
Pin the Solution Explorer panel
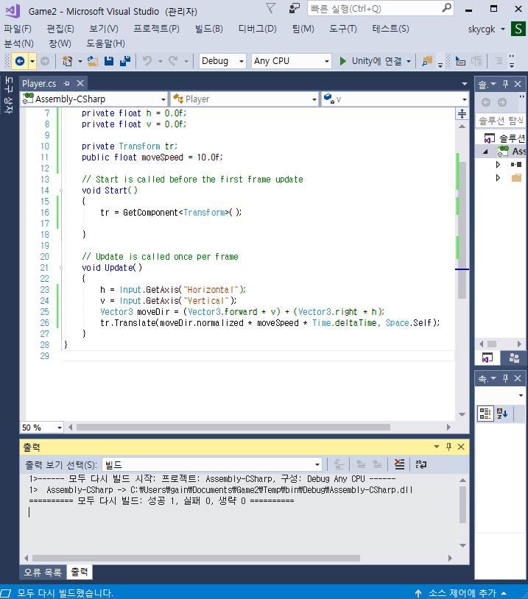tap(505, 84)
